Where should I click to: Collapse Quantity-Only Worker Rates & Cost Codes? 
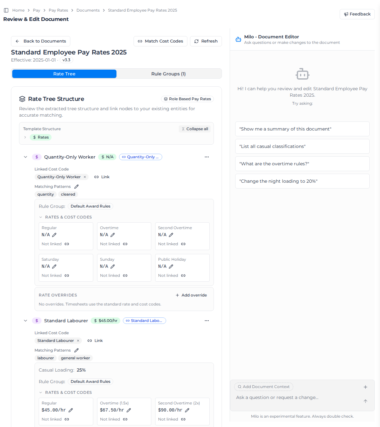coord(41,217)
